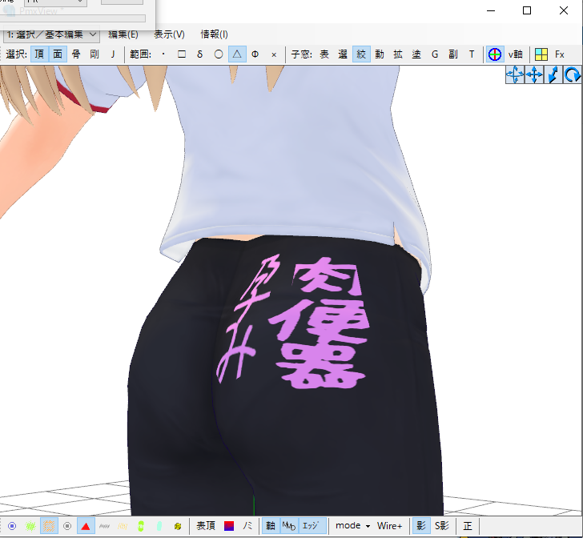Click the diagonal arrow zoom view icon

point(553,74)
